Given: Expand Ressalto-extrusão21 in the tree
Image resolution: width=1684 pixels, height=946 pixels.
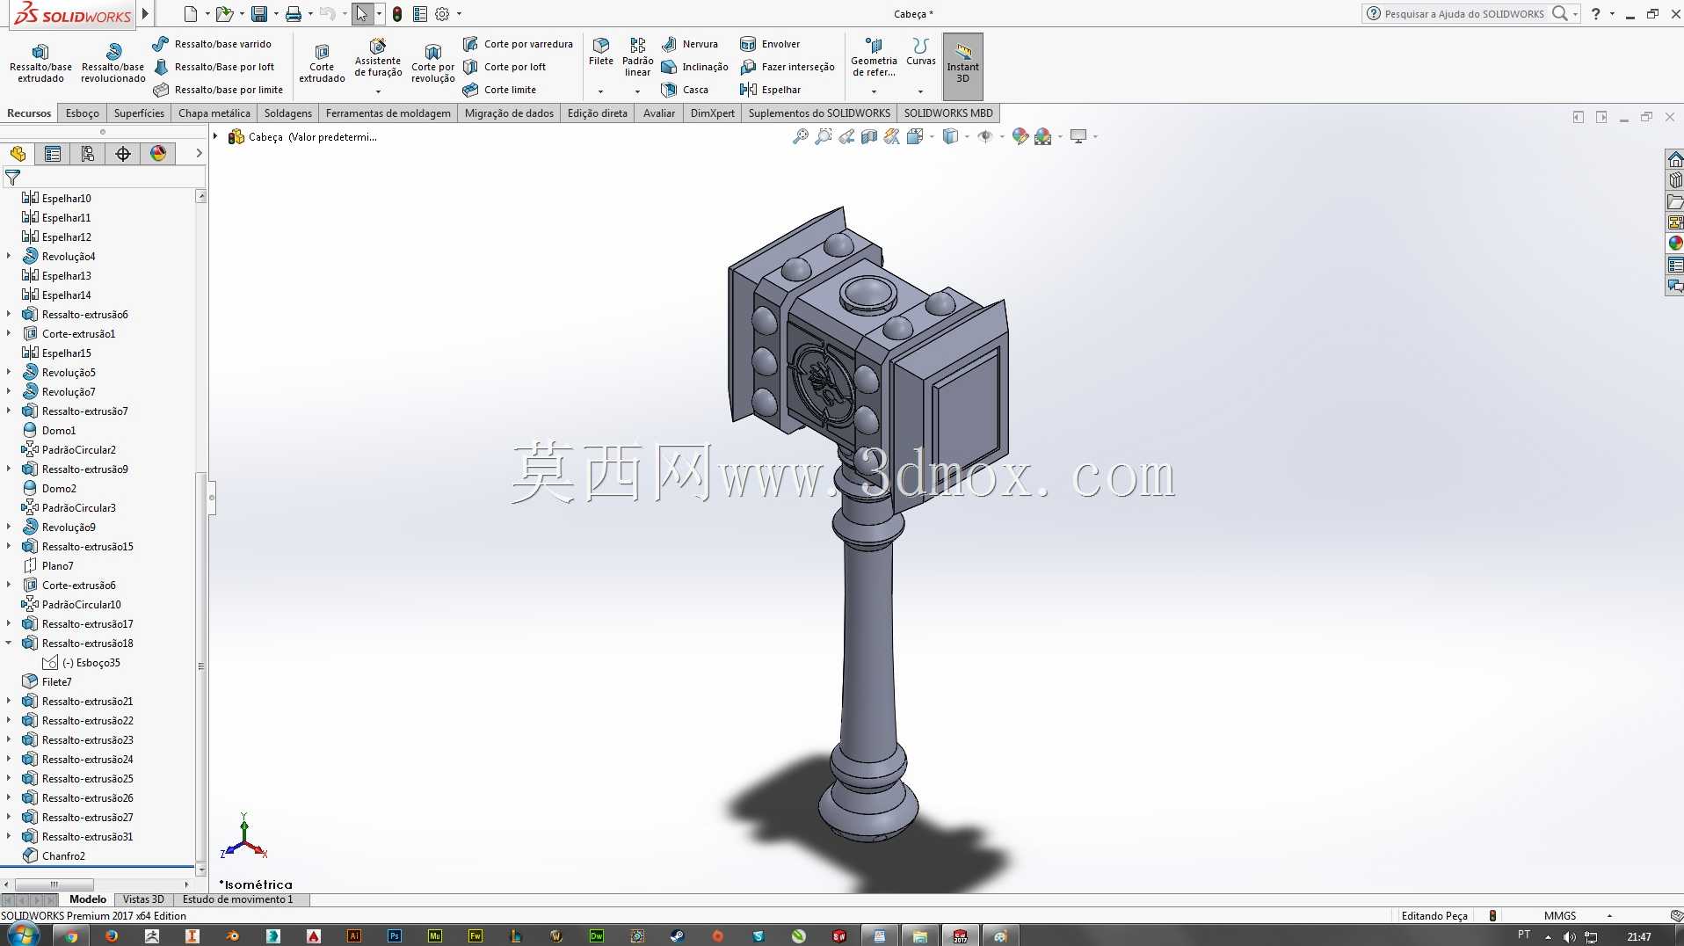Looking at the screenshot, I should (x=9, y=701).
